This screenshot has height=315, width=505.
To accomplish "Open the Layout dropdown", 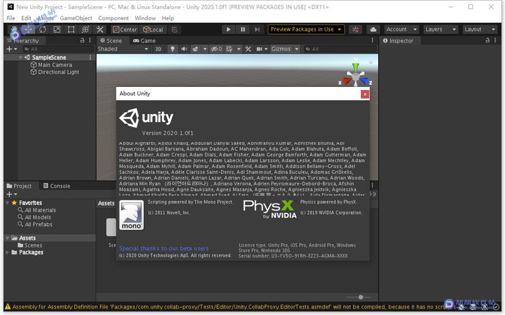I will (x=479, y=30).
